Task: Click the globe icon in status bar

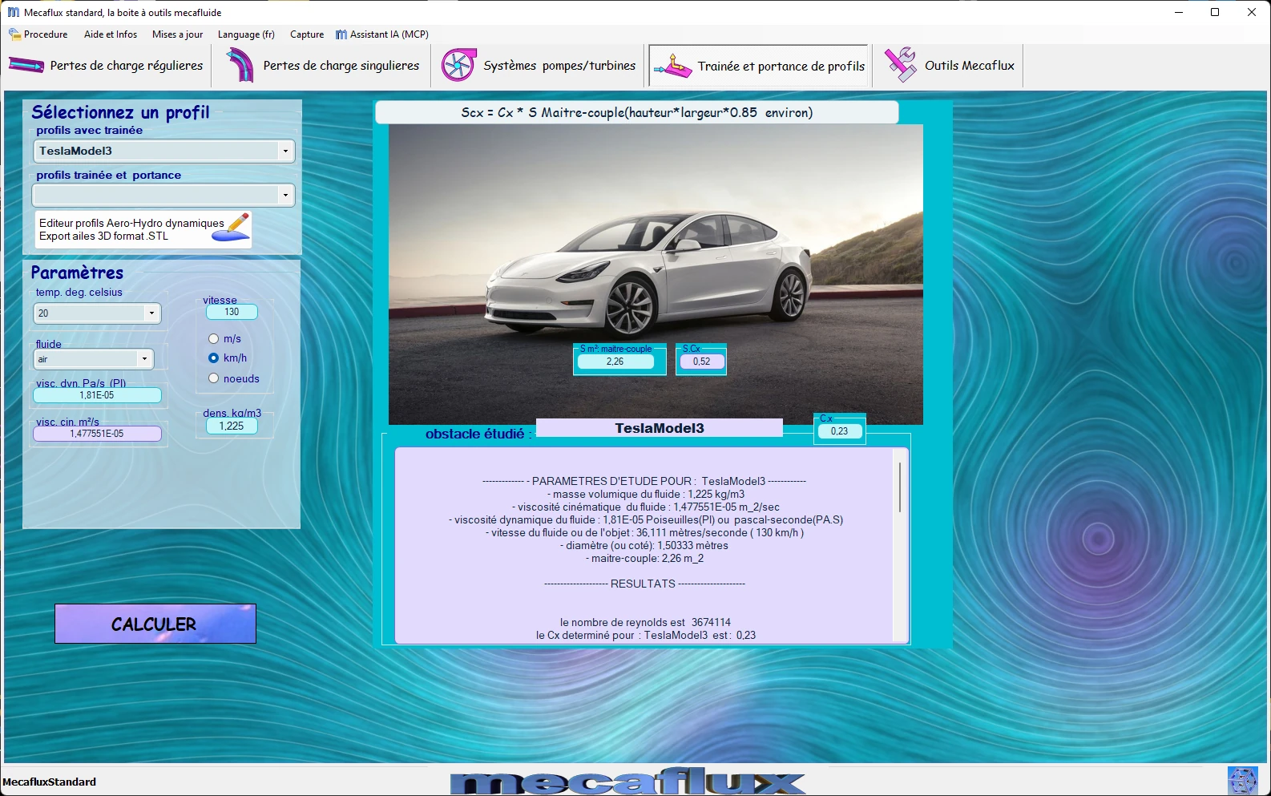Action: pyautogui.click(x=1242, y=781)
